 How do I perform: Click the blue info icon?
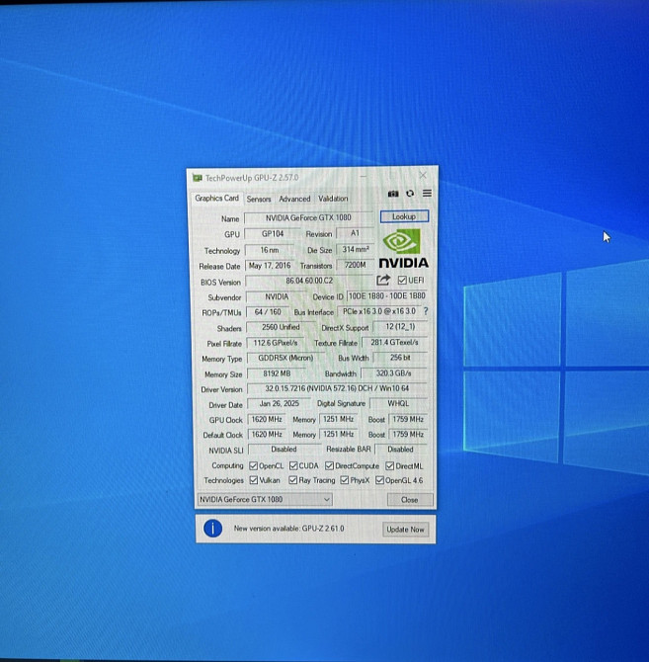click(211, 529)
